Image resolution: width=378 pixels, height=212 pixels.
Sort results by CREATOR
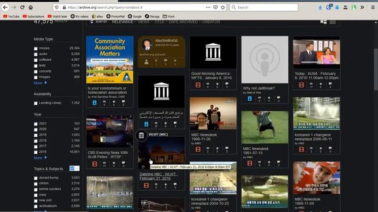point(211,22)
